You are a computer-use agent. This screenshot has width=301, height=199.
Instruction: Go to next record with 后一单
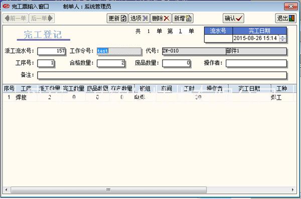pyautogui.click(x=42, y=19)
